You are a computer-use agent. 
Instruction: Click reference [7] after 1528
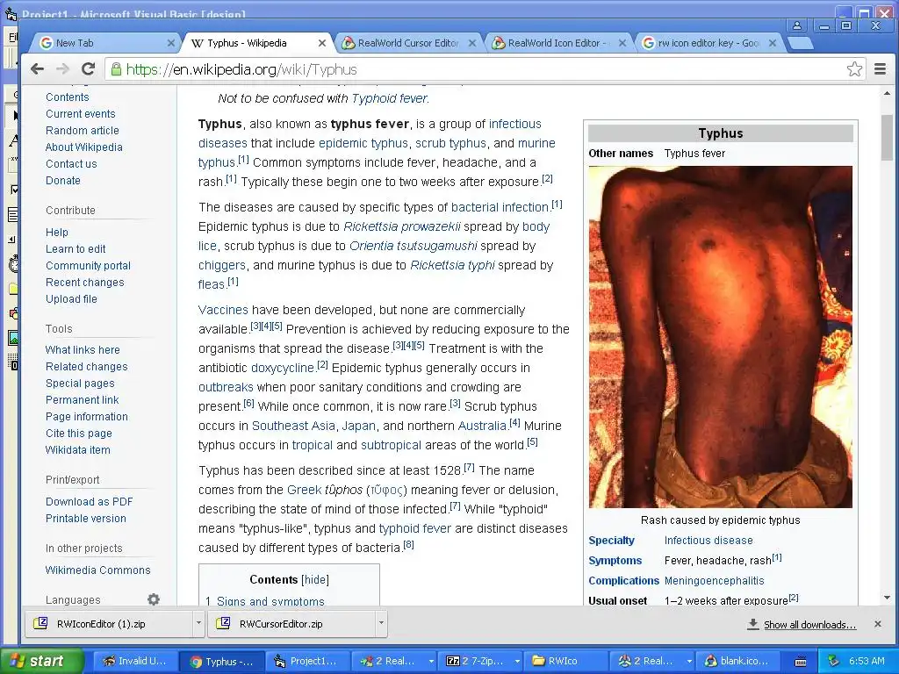click(469, 467)
